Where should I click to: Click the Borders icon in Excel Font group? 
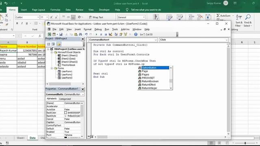coord(36,24)
